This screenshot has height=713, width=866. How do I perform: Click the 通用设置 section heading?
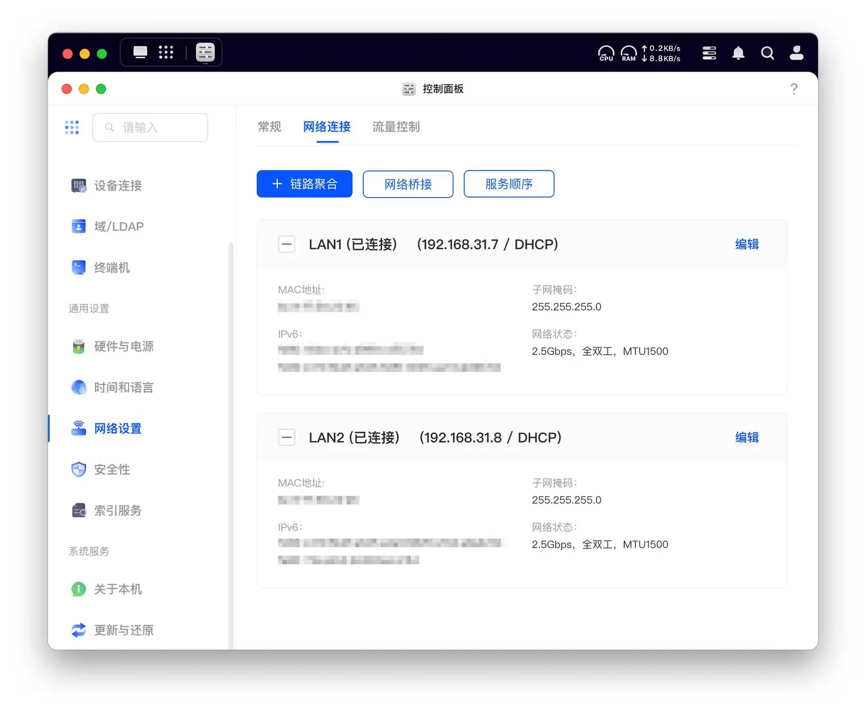tap(89, 309)
